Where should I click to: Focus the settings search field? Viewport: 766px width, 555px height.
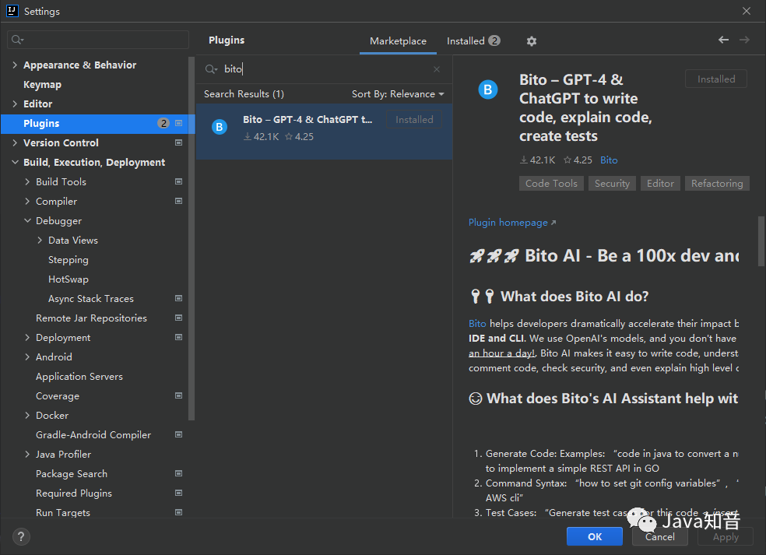point(98,40)
